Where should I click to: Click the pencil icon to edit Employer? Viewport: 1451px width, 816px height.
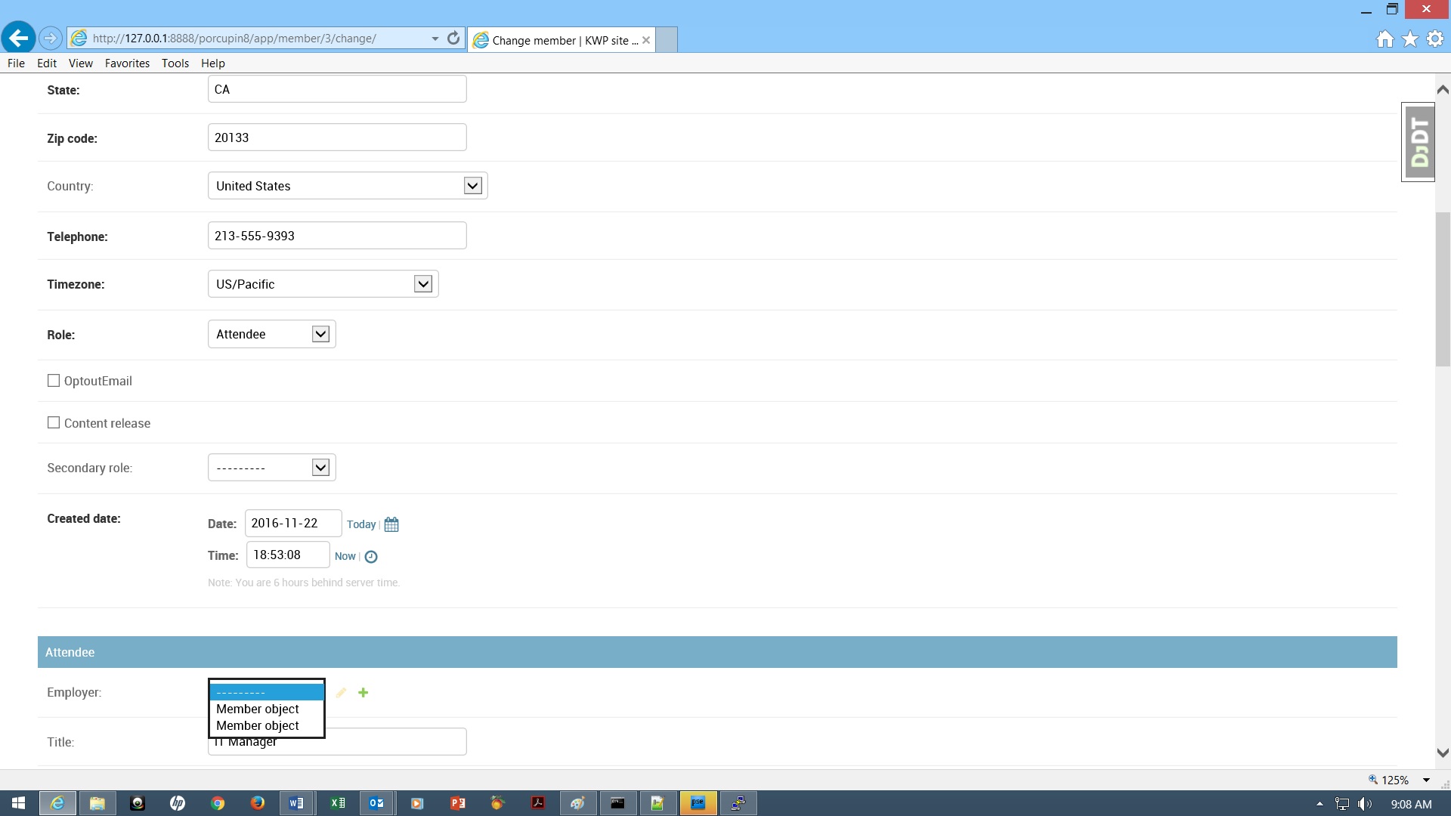[x=341, y=692]
